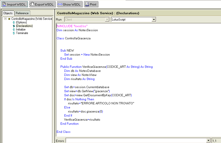This screenshot has width=221, height=143.
Task: Click the Terminate diamond icon
Action: 14,33
